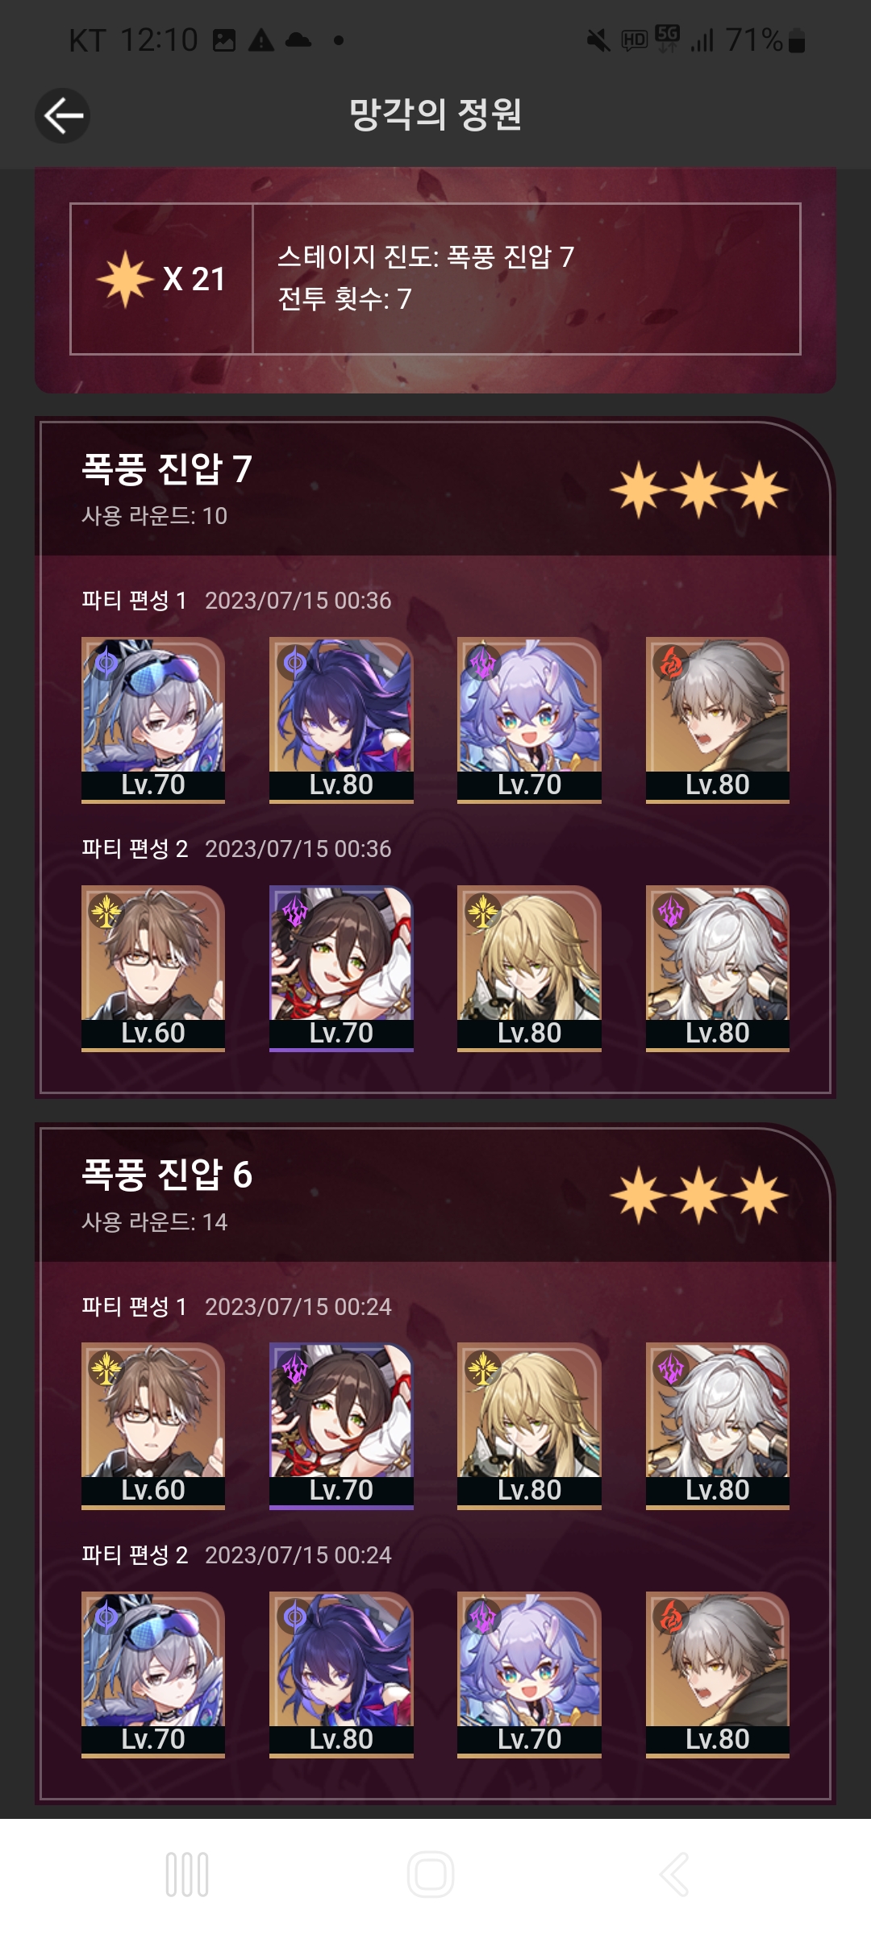Select blonde Lv.80 character in 폭풍 진압 7 party 2
871x1935 pixels.
(x=529, y=968)
